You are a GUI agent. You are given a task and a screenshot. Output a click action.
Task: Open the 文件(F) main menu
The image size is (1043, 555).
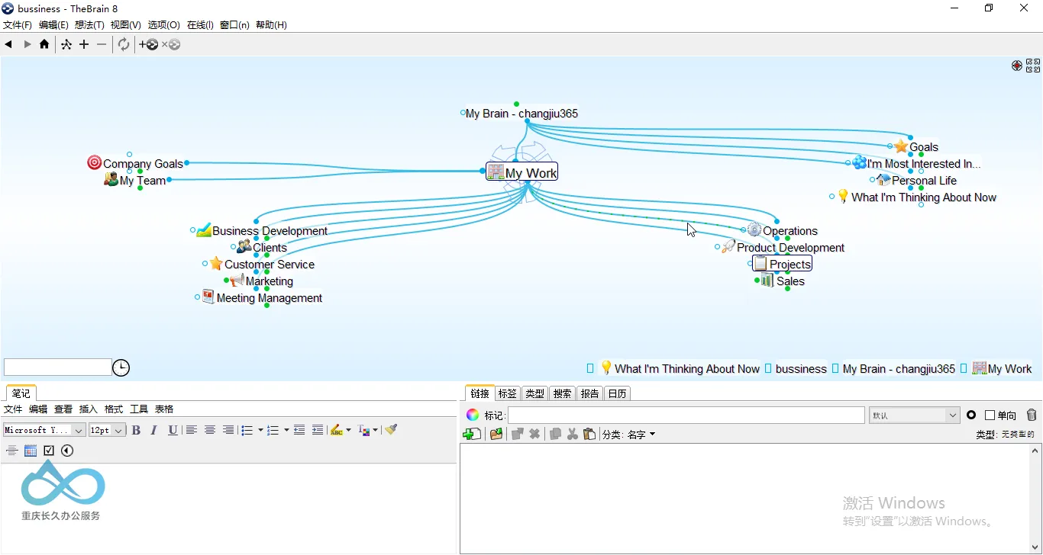(18, 25)
